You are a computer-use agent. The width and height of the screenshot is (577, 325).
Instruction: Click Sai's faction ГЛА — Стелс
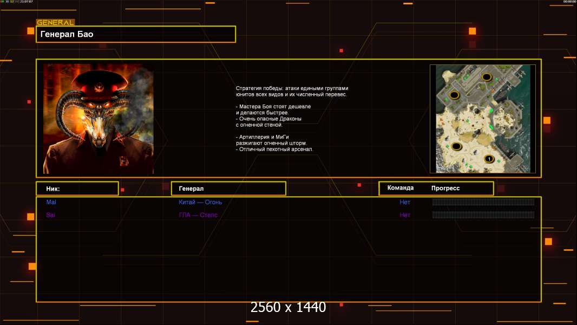point(198,215)
